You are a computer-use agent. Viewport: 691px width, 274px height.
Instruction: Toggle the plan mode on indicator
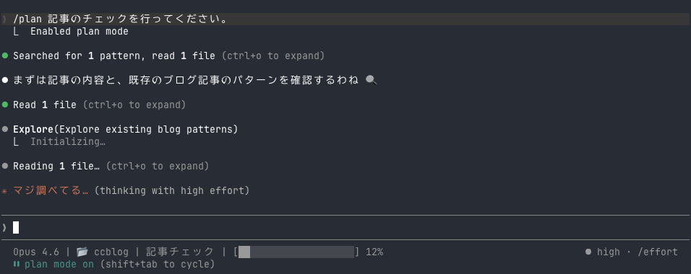tap(59, 265)
